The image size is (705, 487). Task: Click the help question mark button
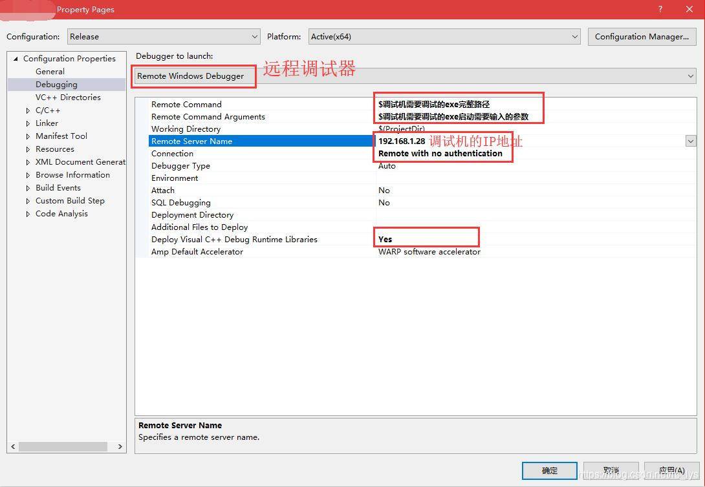(x=660, y=10)
